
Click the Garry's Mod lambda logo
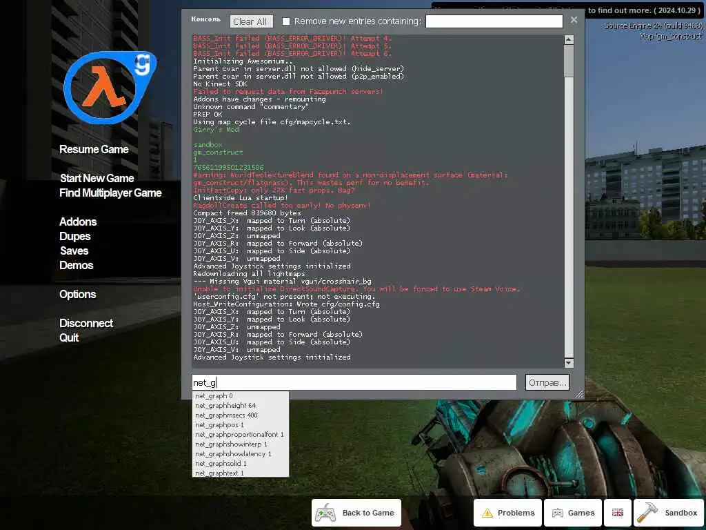click(110, 88)
